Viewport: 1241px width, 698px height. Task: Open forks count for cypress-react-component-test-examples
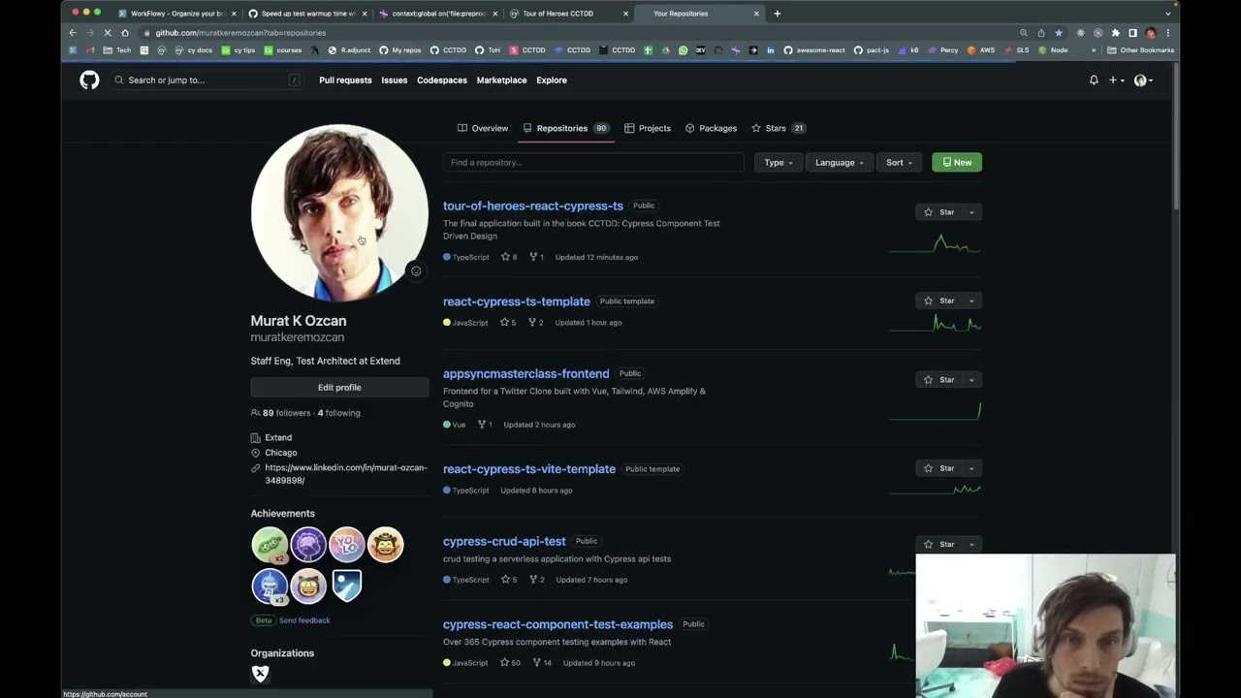541,663
